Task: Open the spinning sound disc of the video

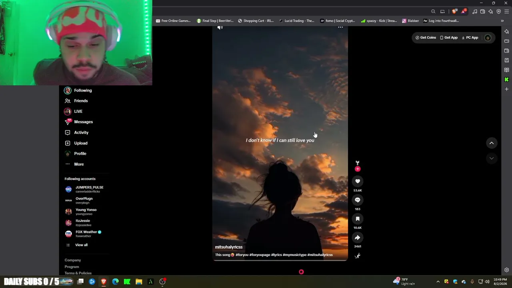Action: click(358, 256)
